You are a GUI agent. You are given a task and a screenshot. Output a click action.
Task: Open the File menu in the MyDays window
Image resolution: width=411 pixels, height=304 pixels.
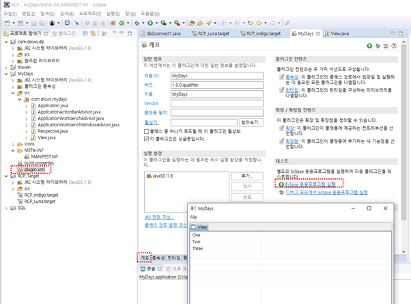click(193, 217)
